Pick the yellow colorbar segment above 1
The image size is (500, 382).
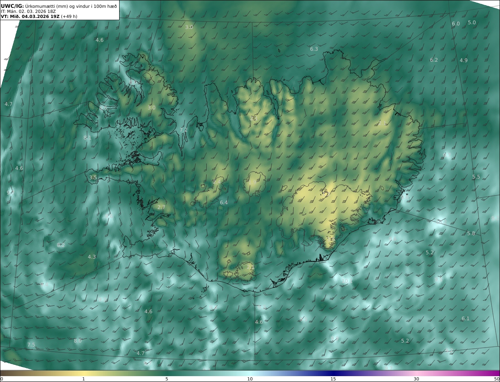[x=84, y=373]
